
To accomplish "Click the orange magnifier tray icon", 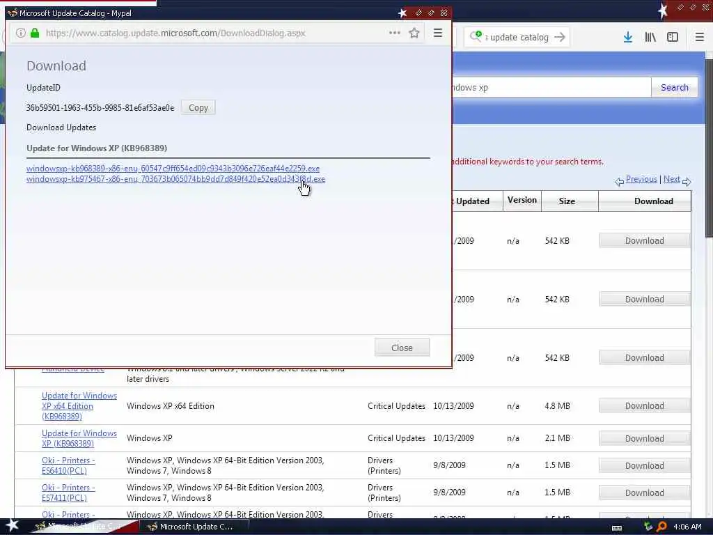I will pyautogui.click(x=661, y=527).
